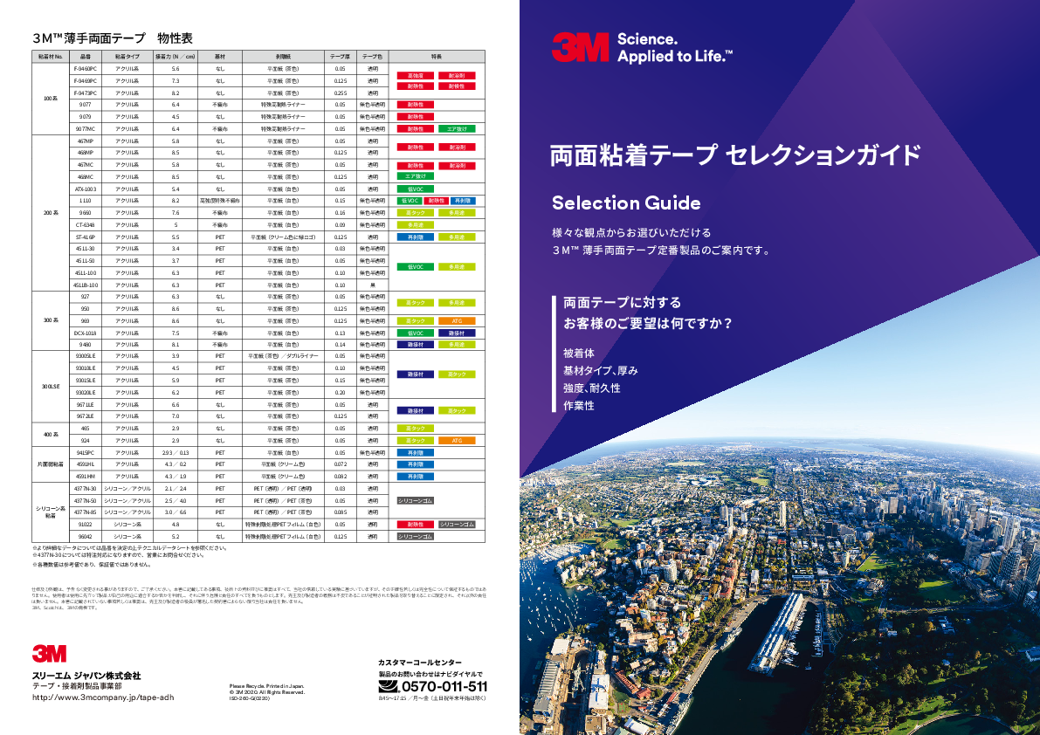Image resolution: width=1040 pixels, height=735 pixels.
Task: Click the 3M logo above スリーエム ジャパン株式会社
Action: pos(49,654)
